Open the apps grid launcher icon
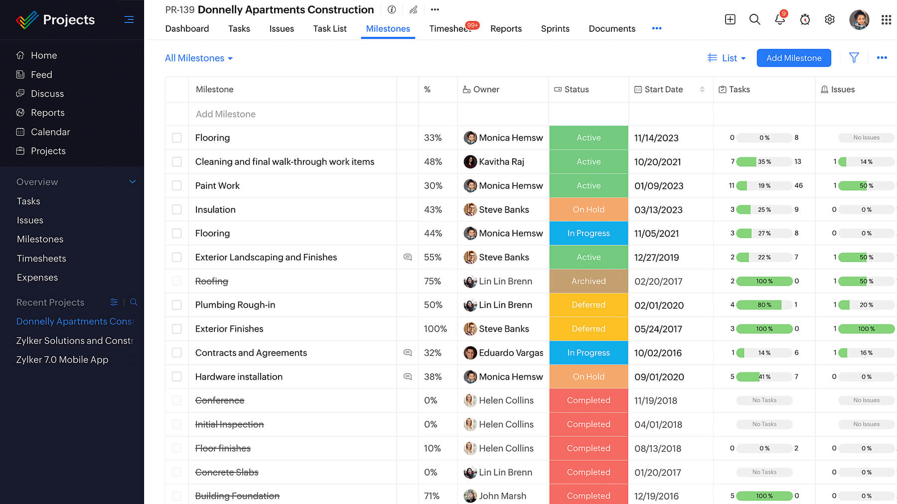The height and width of the screenshot is (504, 897). [886, 19]
